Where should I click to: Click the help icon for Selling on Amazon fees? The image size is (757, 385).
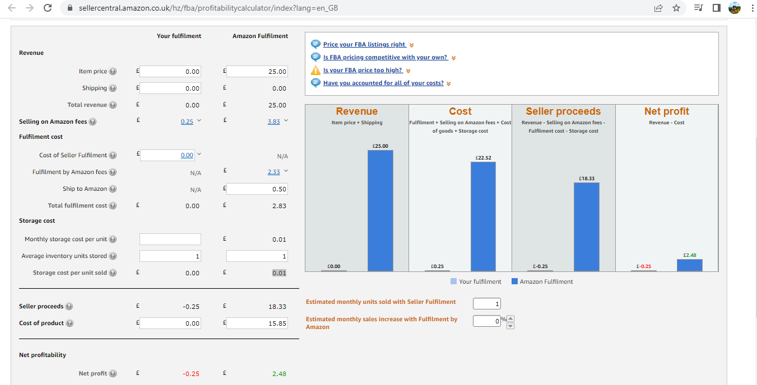93,122
